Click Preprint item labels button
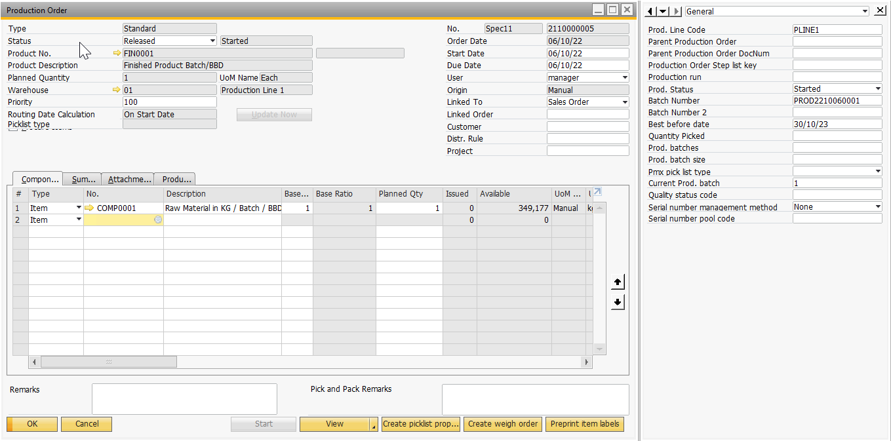This screenshot has width=891, height=441. [x=585, y=424]
